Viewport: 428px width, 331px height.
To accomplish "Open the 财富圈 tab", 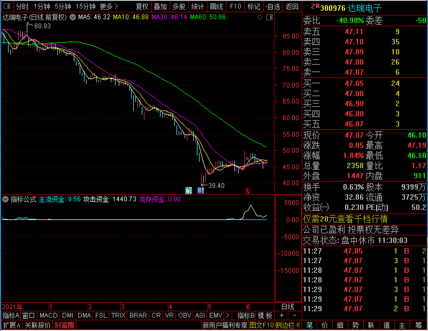I will tap(64, 325).
